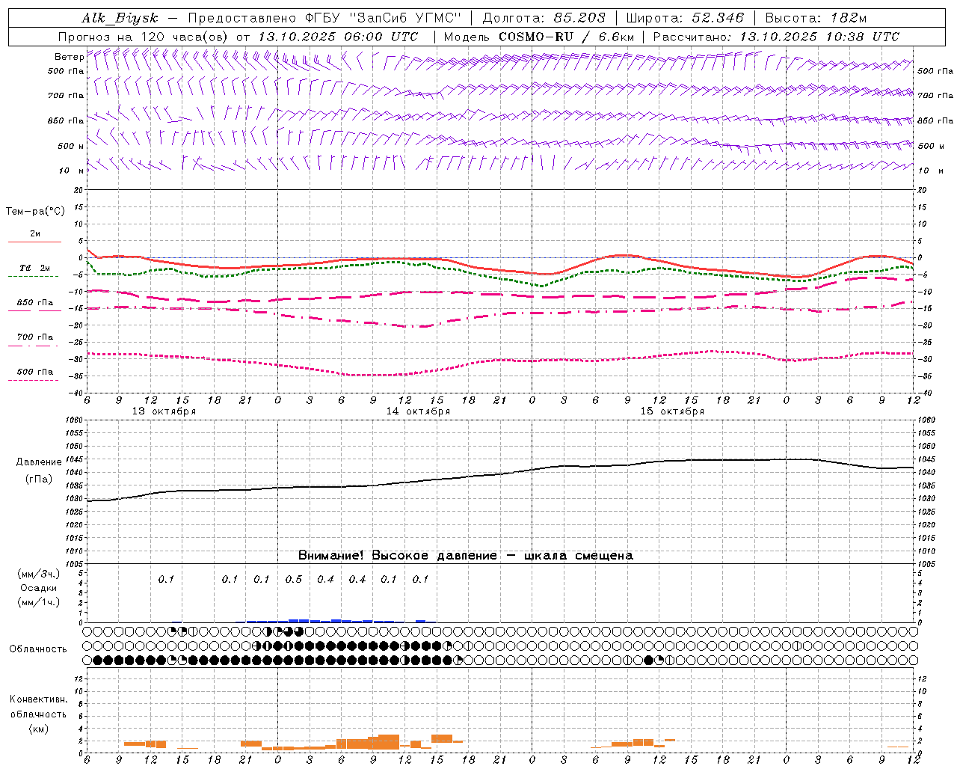Click the date label 15 октября
Viewport: 957px width, 766px height.
point(672,411)
